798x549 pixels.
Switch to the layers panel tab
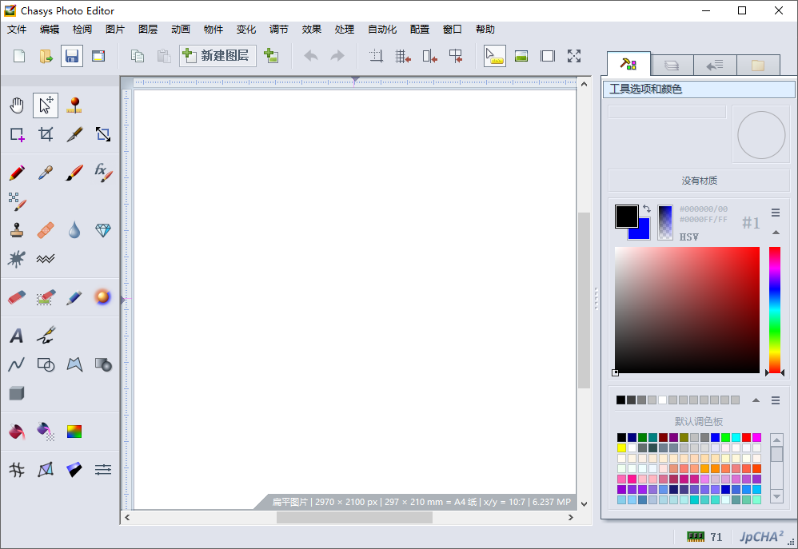coord(672,65)
